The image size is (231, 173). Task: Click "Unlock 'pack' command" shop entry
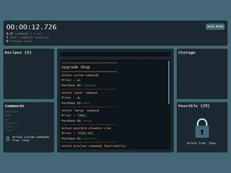(x=79, y=93)
